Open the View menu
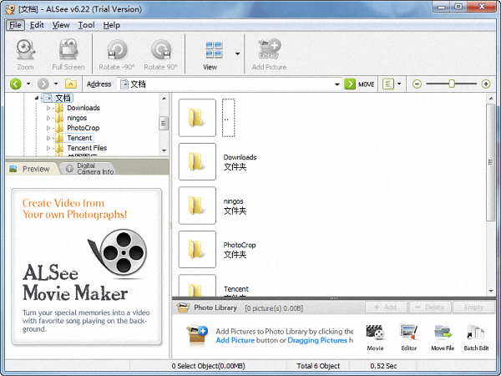This screenshot has height=376, width=501. (61, 25)
